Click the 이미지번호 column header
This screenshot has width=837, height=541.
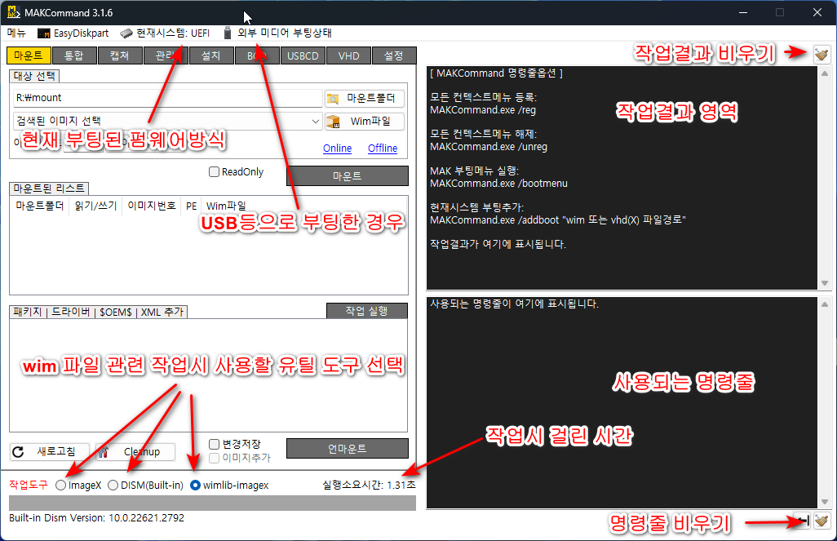click(x=152, y=206)
